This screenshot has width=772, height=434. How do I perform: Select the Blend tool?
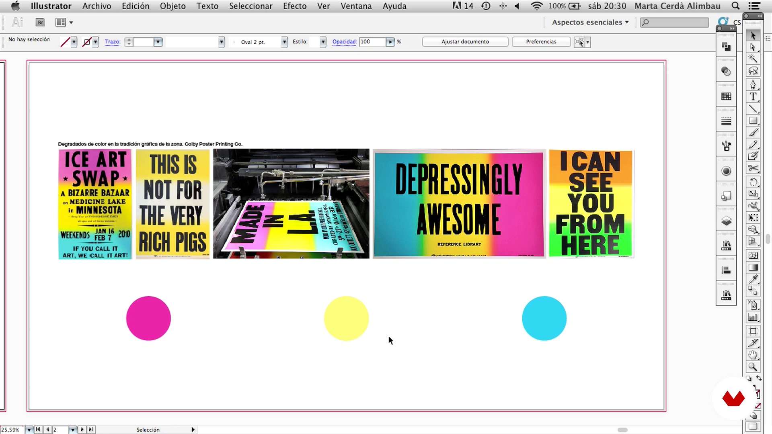pyautogui.click(x=753, y=291)
